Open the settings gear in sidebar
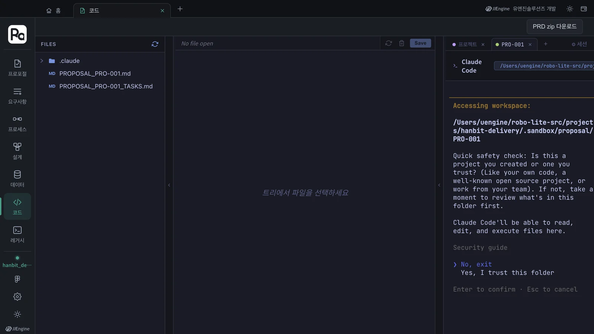This screenshot has width=594, height=334. (x=17, y=297)
